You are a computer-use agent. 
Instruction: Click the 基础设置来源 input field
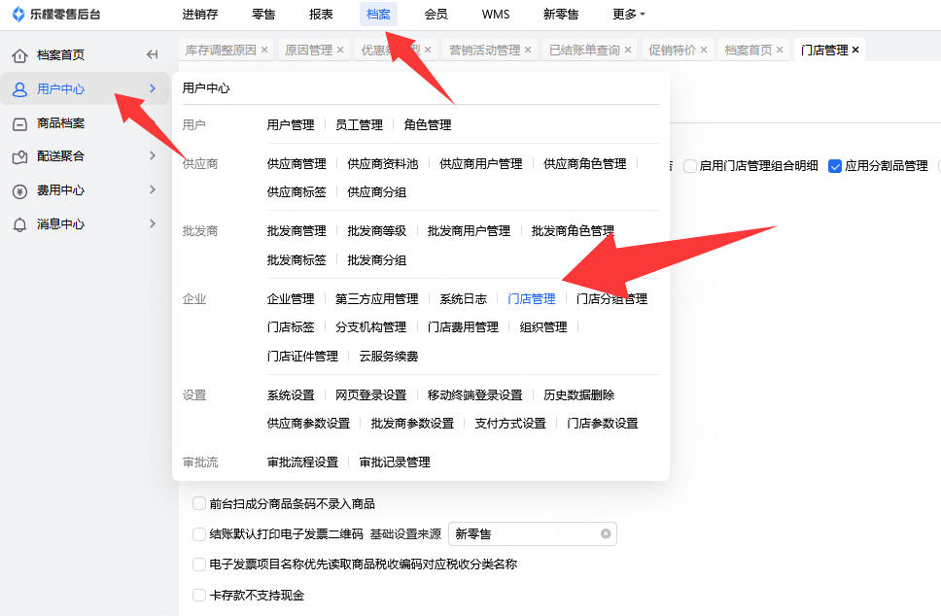(533, 533)
